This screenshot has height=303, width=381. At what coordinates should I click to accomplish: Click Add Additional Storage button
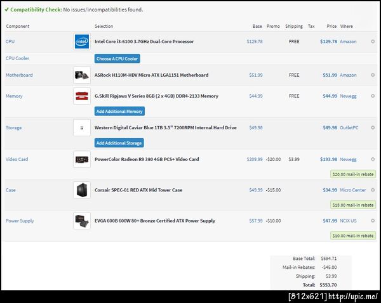[x=119, y=143]
